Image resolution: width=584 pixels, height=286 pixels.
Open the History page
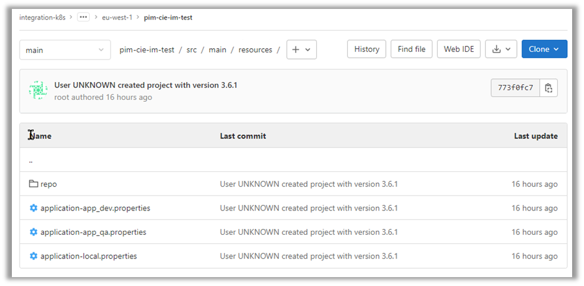(x=366, y=49)
